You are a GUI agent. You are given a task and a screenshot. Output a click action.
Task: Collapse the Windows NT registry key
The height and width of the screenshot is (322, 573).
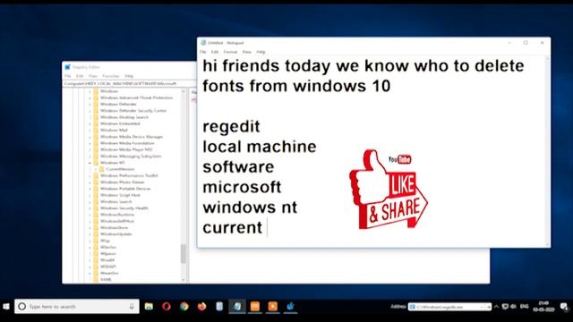(x=90, y=163)
